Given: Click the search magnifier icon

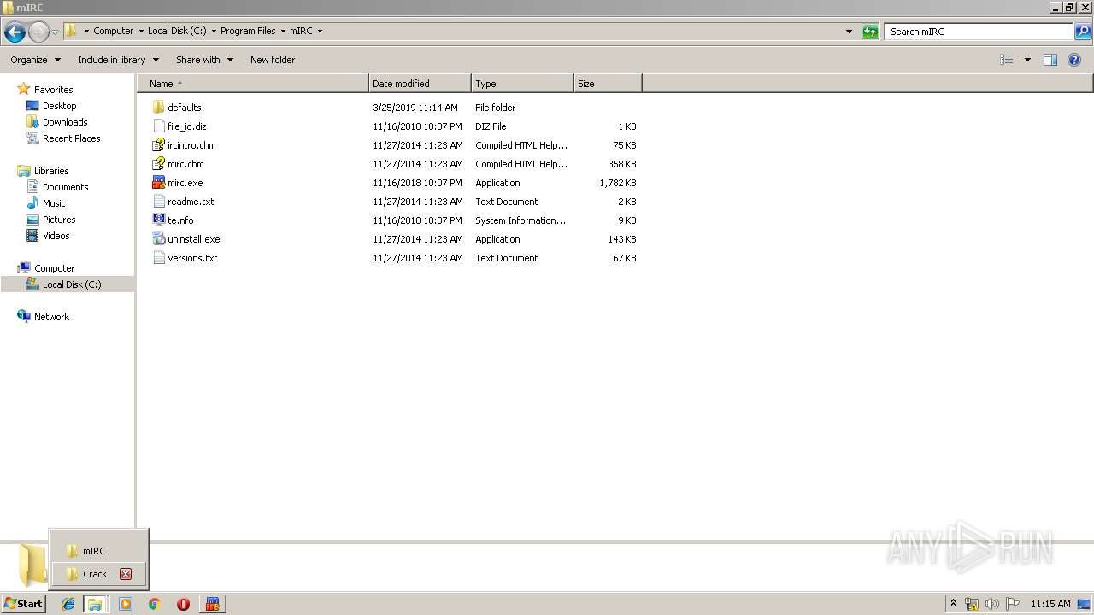Looking at the screenshot, I should [x=1082, y=32].
